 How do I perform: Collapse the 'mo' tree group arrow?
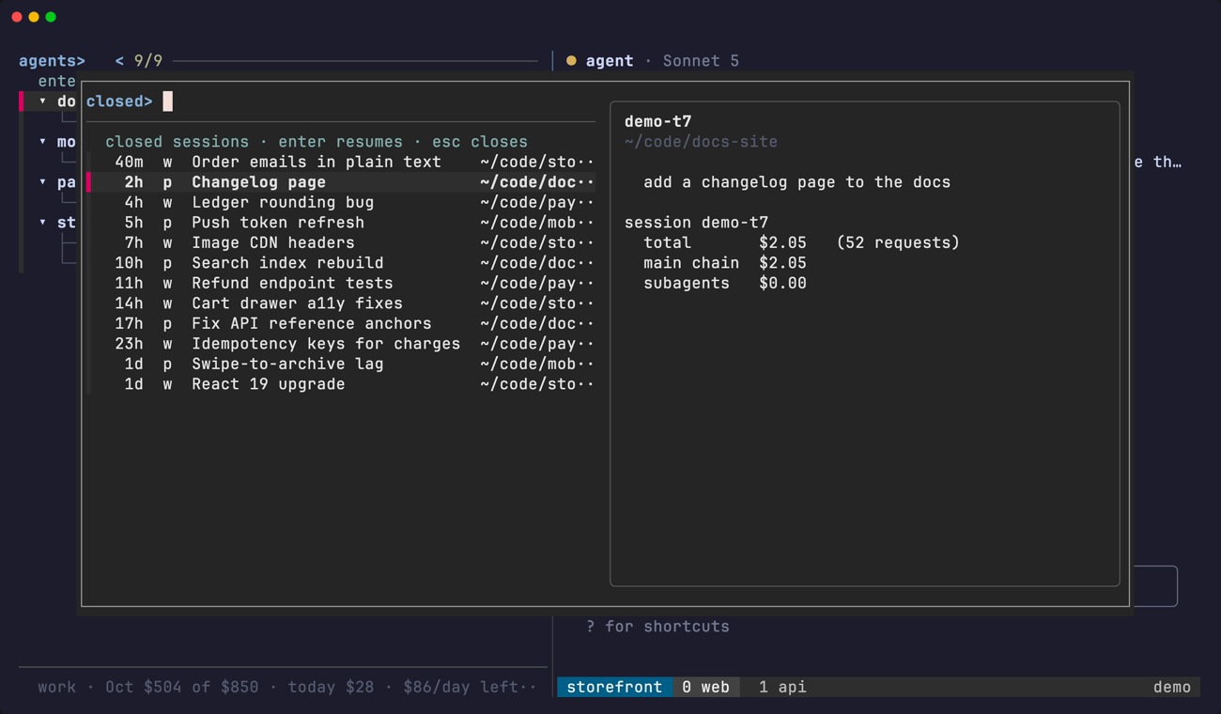[42, 142]
